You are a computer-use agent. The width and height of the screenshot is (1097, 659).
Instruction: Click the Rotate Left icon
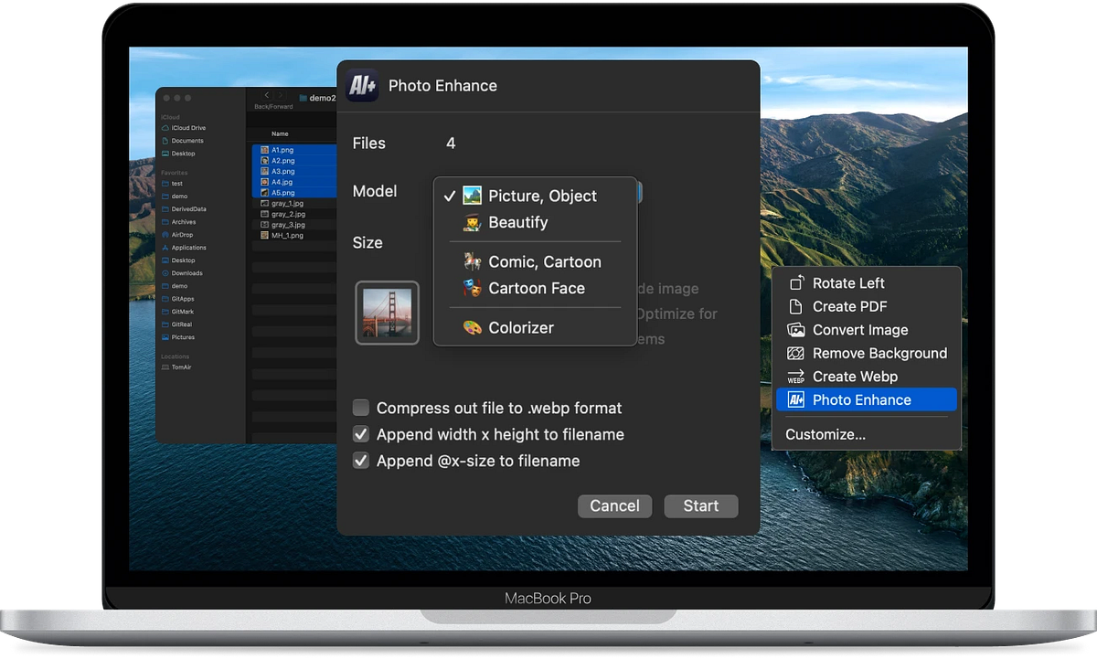coord(796,282)
